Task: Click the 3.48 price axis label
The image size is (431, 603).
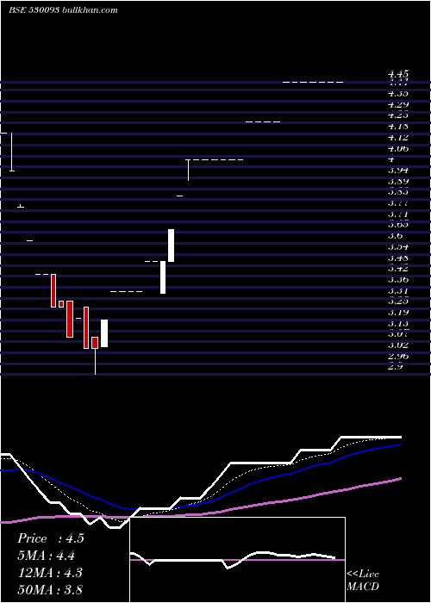Action: coord(398,258)
